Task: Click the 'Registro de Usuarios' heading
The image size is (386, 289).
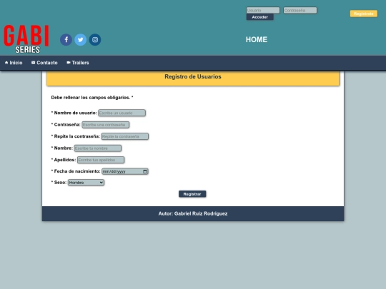Action: point(193,76)
